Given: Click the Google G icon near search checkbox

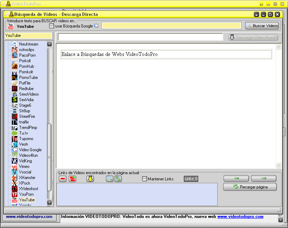Looking at the screenshot, I should pyautogui.click(x=96, y=26).
